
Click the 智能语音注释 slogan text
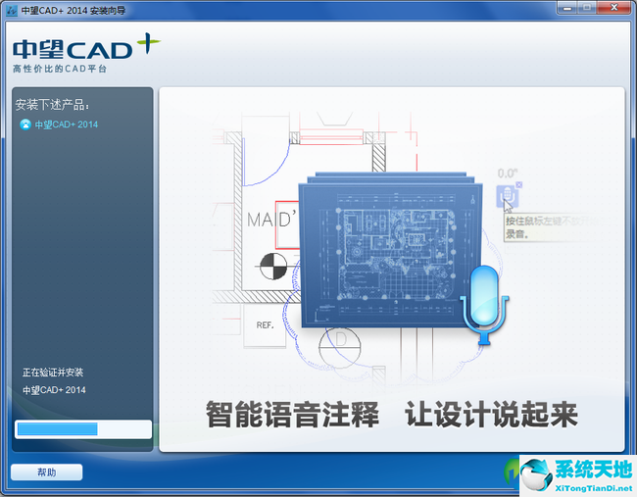pyautogui.click(x=292, y=414)
